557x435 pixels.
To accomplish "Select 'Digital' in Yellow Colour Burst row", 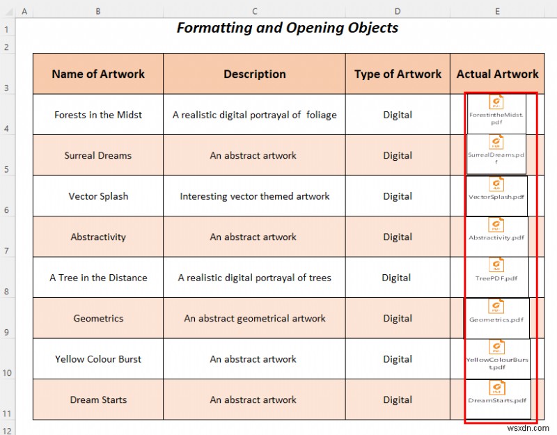I will click(x=398, y=358).
